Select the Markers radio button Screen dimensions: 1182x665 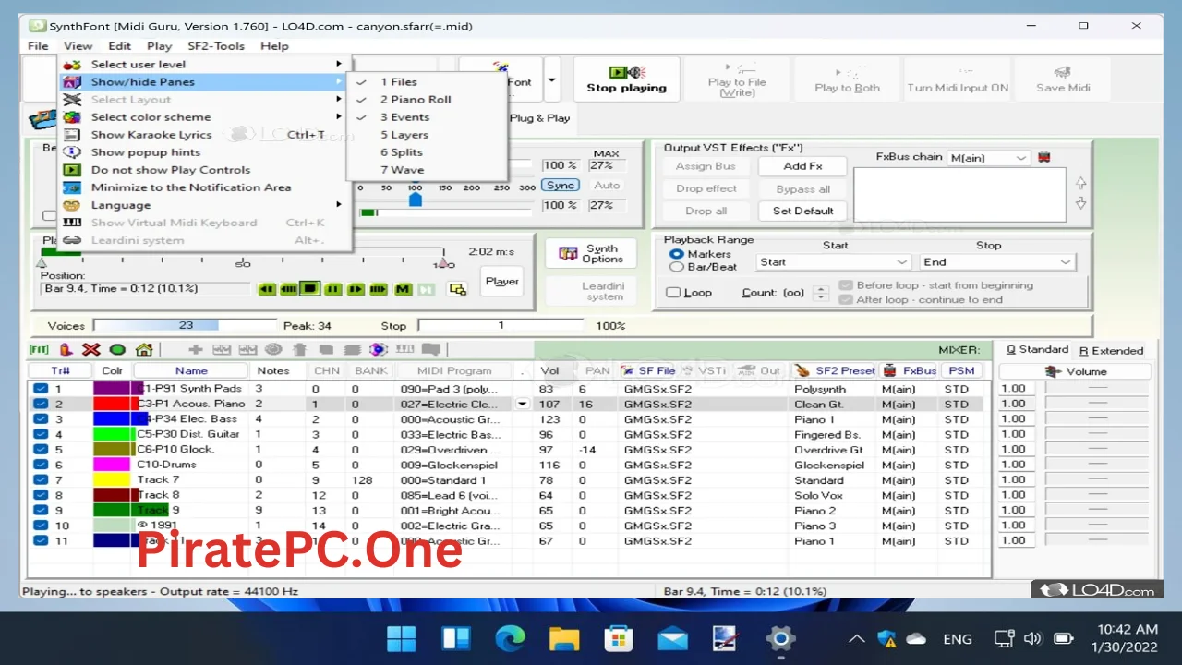[676, 254]
